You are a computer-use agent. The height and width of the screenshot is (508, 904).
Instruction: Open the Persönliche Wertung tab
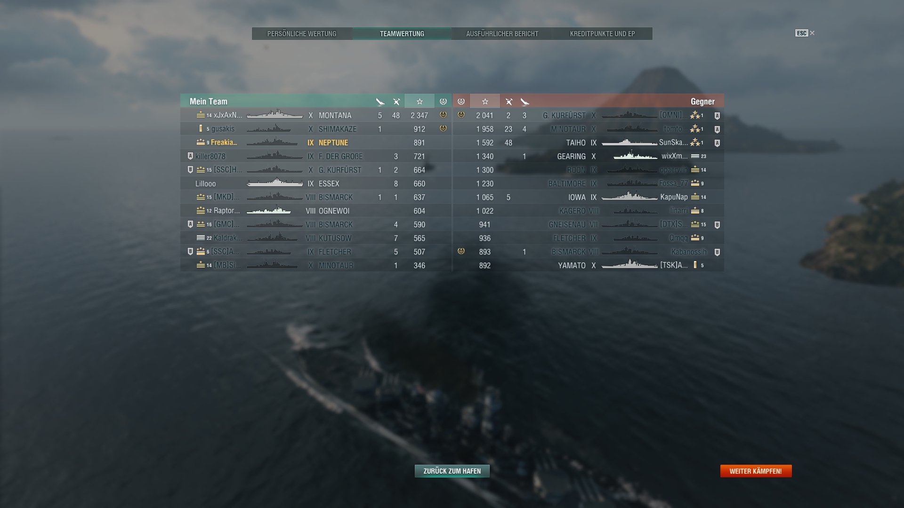[302, 34]
